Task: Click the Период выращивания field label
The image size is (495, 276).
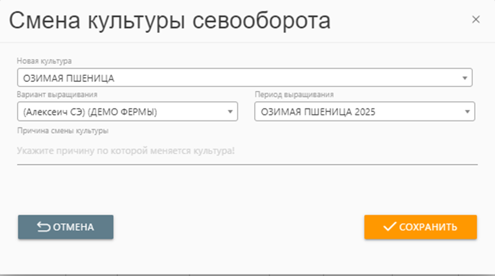Action: point(294,95)
